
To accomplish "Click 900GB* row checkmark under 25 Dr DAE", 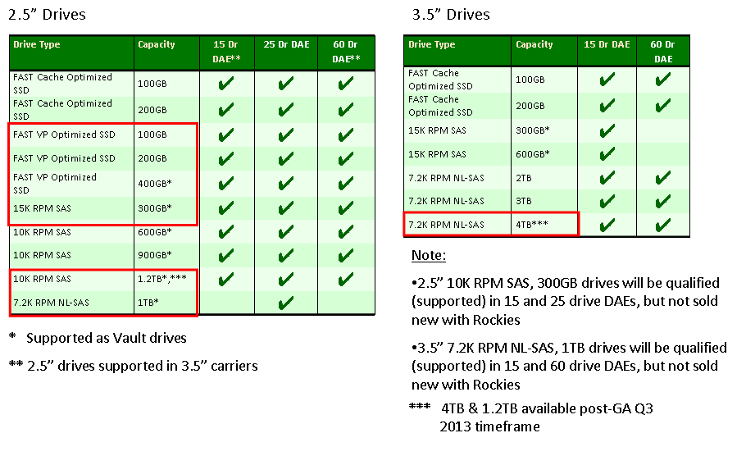I will point(286,256).
